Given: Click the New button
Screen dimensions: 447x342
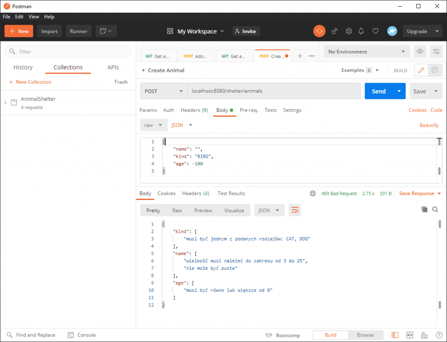Looking at the screenshot, I should point(19,31).
